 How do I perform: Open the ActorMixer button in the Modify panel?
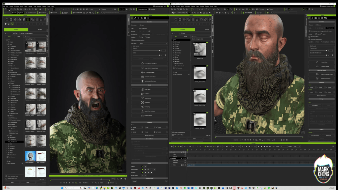tap(150, 72)
